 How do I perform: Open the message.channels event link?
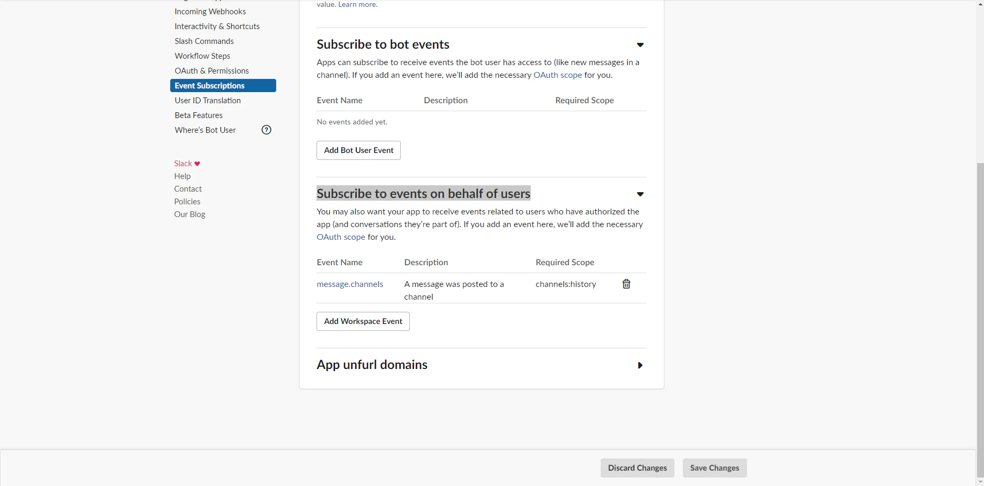point(350,284)
